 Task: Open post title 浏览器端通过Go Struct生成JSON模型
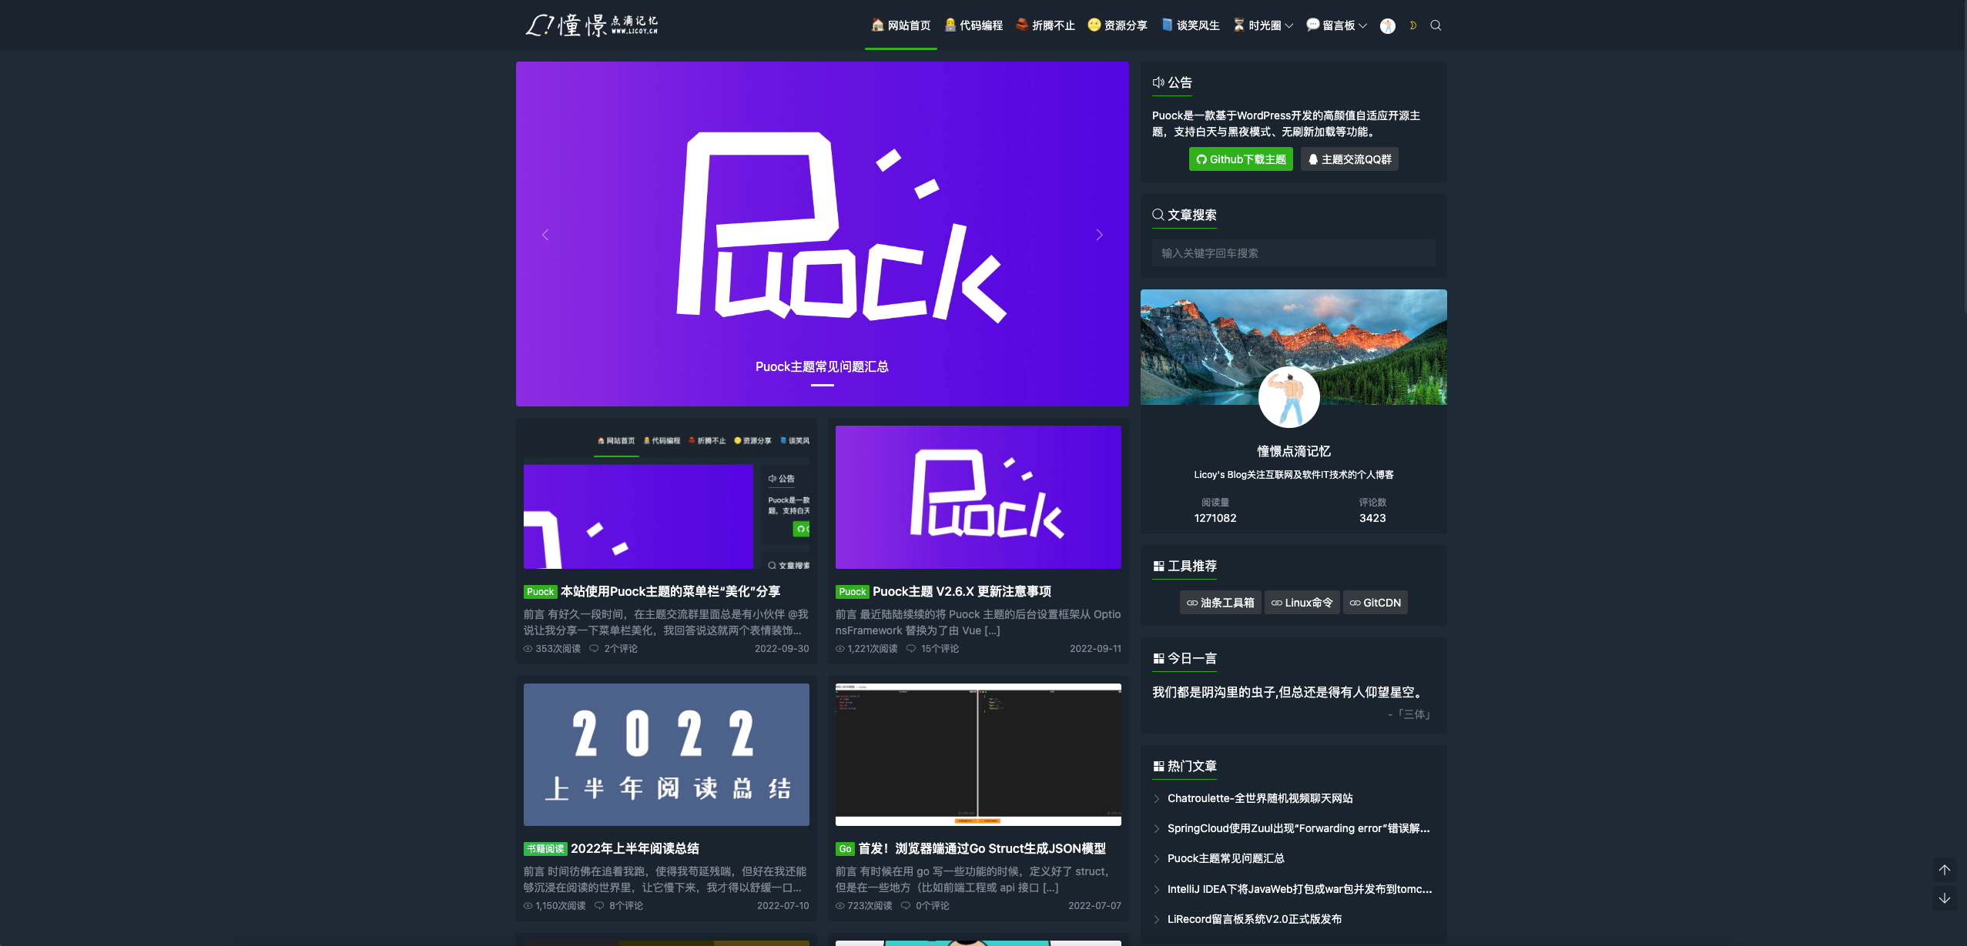pyautogui.click(x=982, y=848)
